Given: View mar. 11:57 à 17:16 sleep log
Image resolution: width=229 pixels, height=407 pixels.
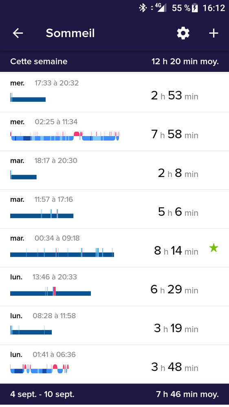Looking at the screenshot, I should click(114, 209).
